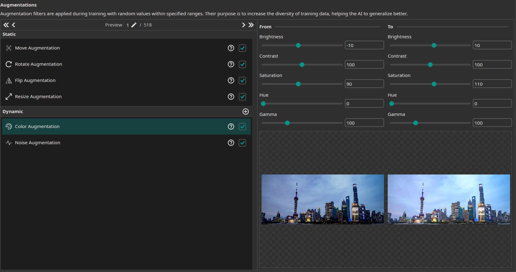Viewport: 516px width, 272px height.
Task: Open help for Color Augmentation
Action: pyautogui.click(x=231, y=126)
